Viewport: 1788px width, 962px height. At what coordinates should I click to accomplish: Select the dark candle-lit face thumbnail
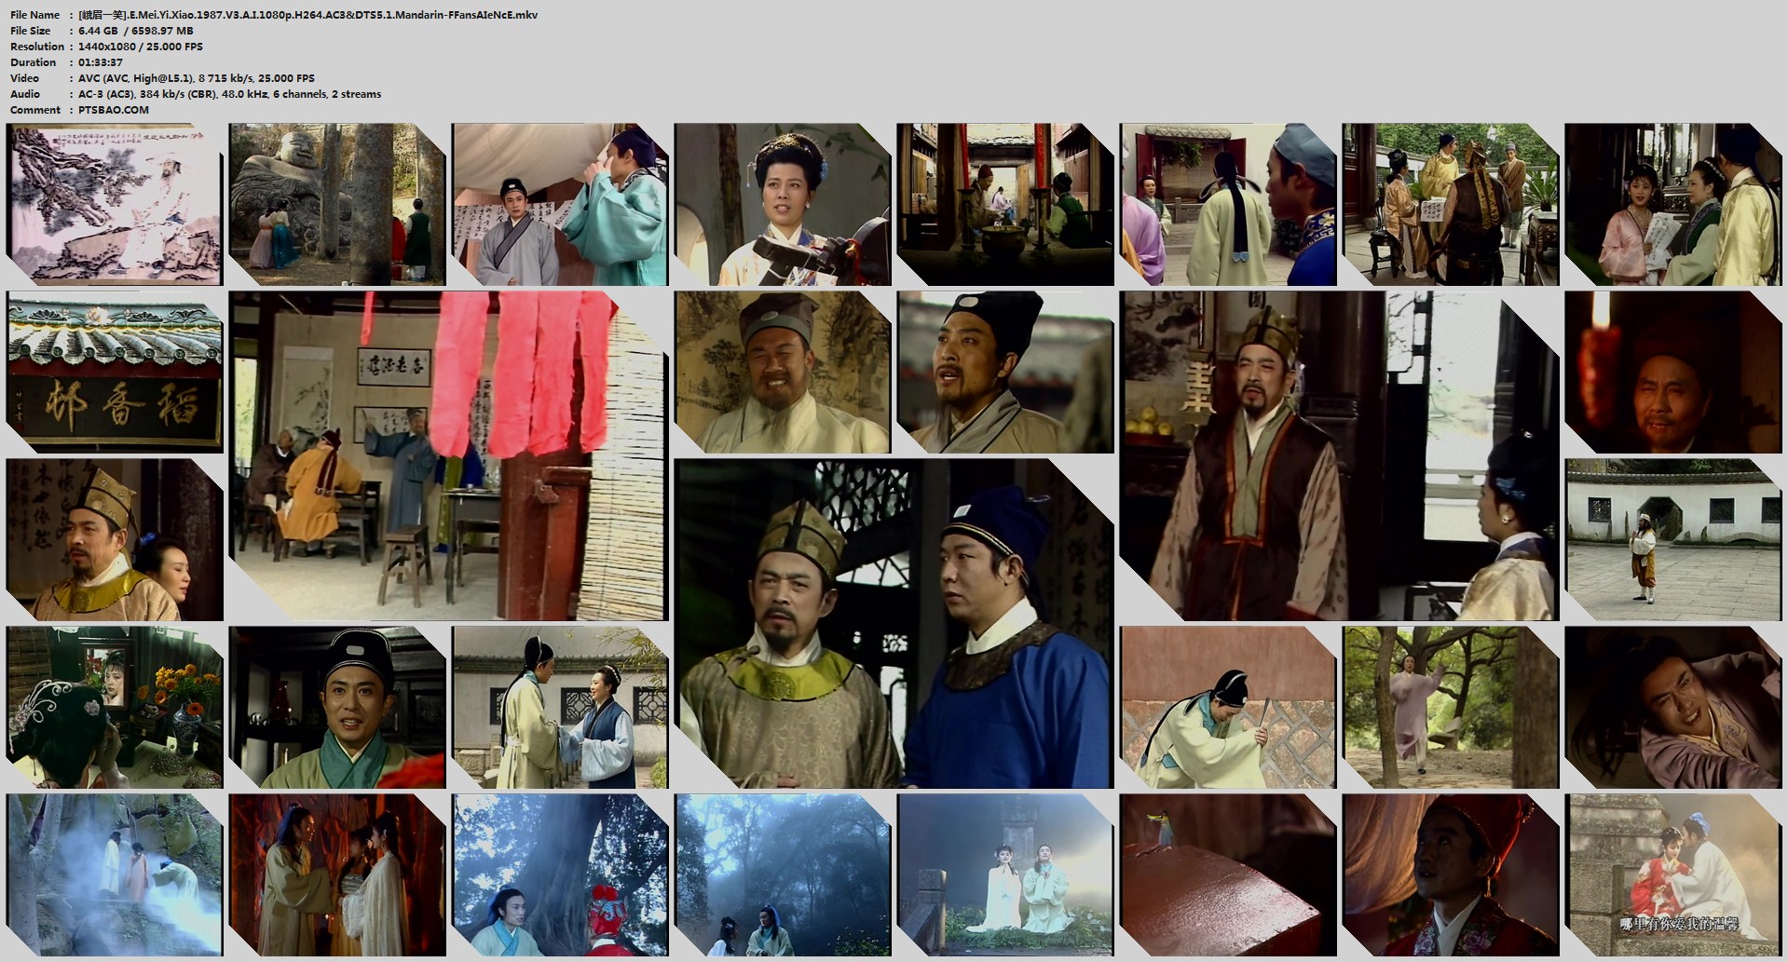point(1672,372)
